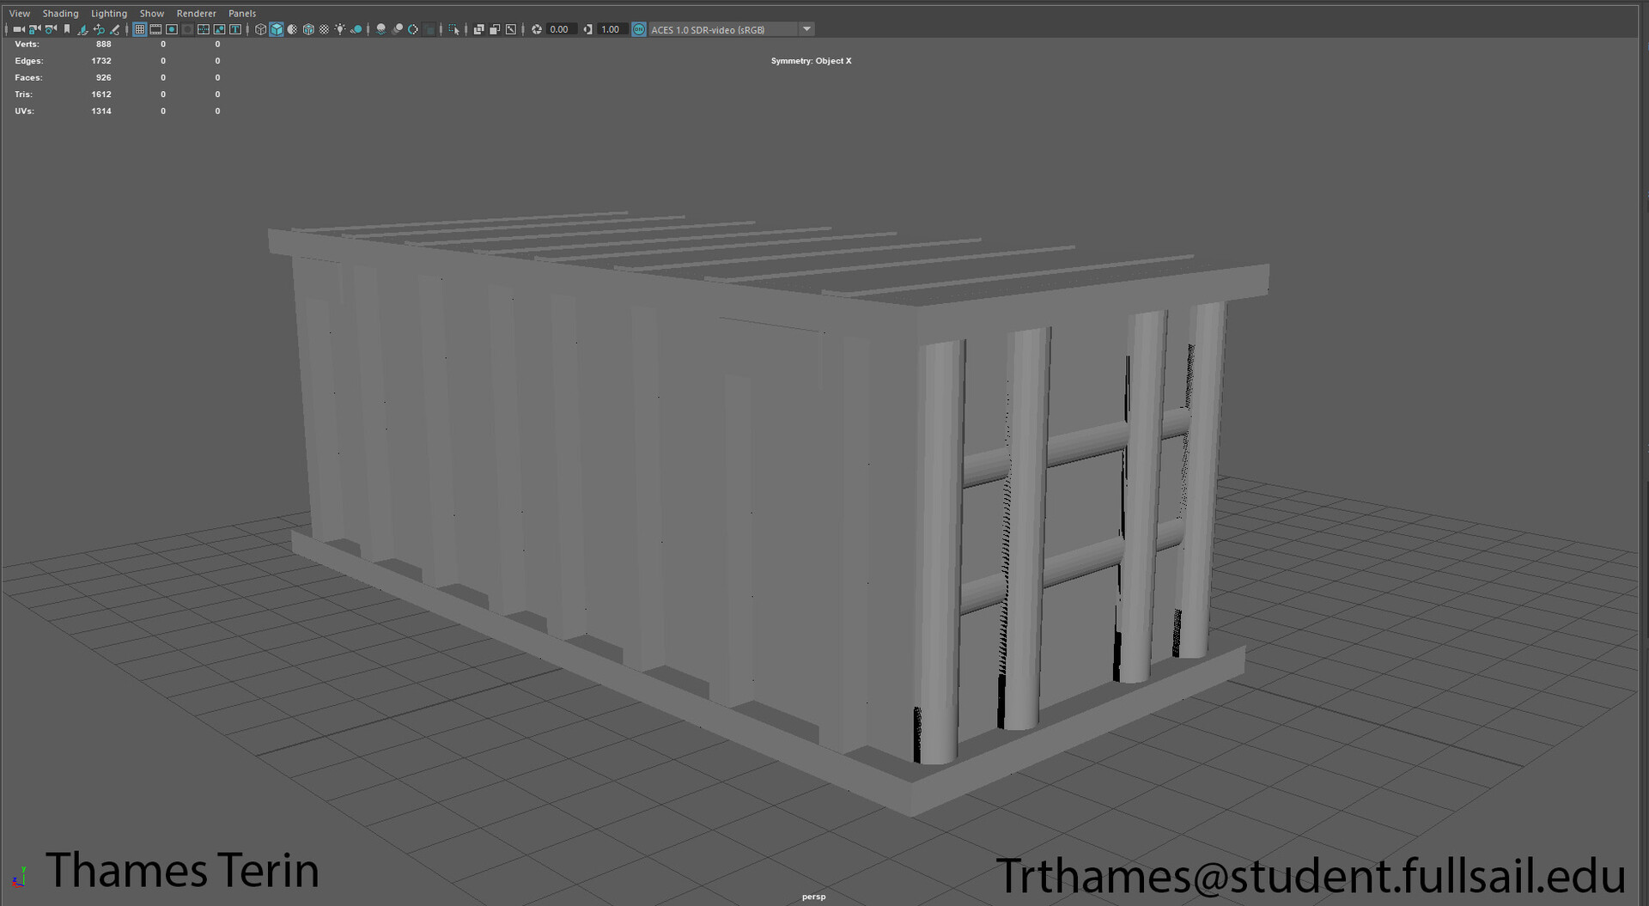Click the UVs count 1314
Viewport: 1649px width, 906px height.
tap(101, 111)
